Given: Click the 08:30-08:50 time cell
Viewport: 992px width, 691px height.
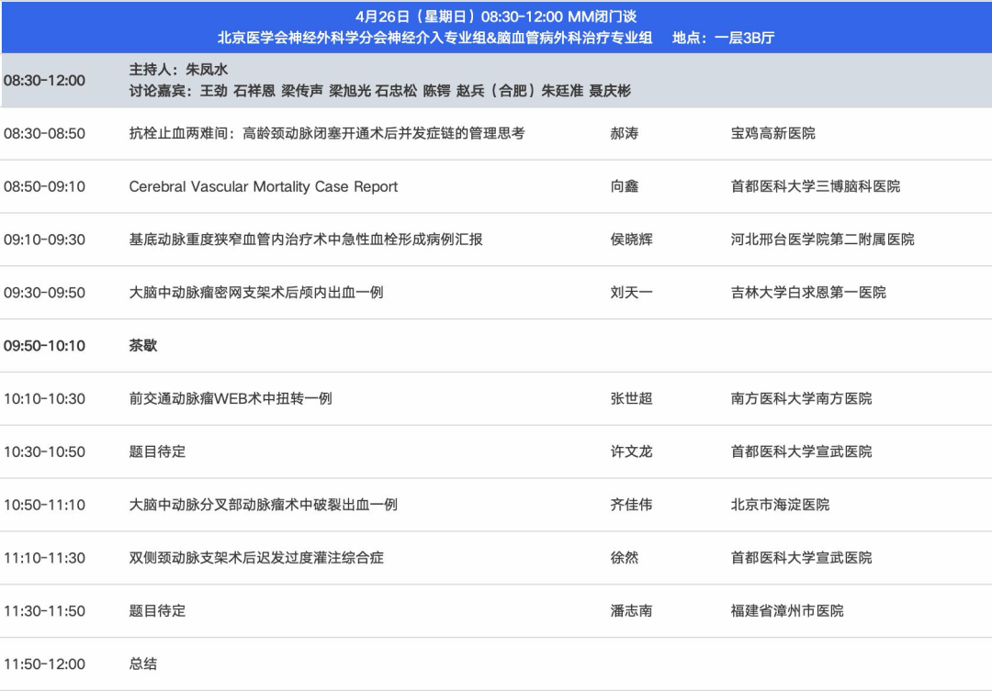Looking at the screenshot, I should tap(44, 134).
